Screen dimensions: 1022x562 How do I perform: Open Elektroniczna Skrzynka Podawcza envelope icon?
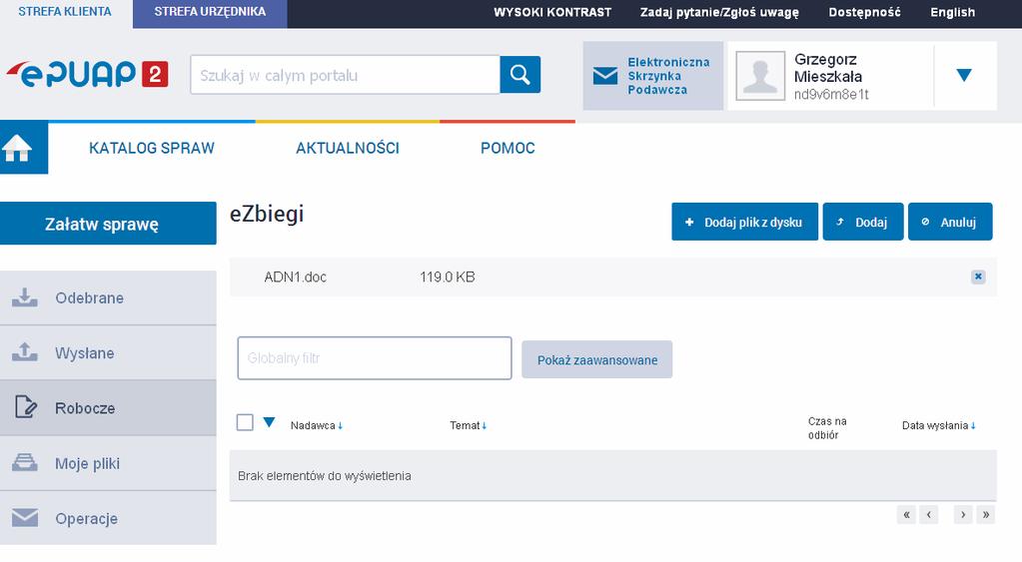click(604, 76)
